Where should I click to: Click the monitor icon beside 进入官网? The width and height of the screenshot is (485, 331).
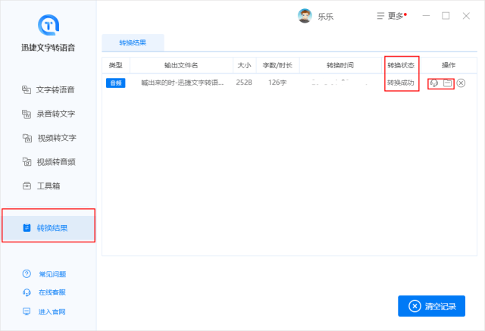click(x=27, y=311)
